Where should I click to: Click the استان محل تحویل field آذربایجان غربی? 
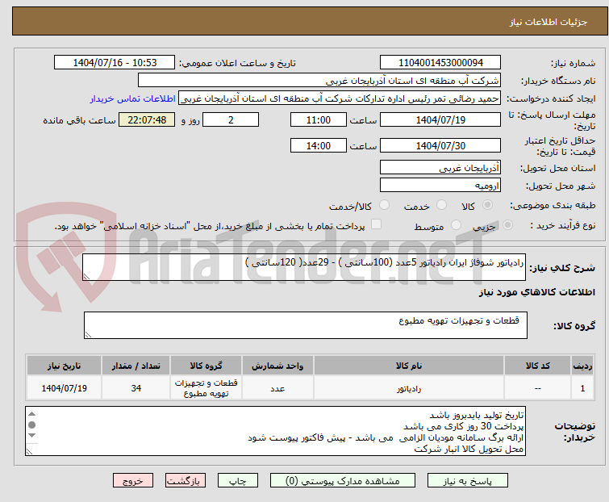(x=440, y=167)
